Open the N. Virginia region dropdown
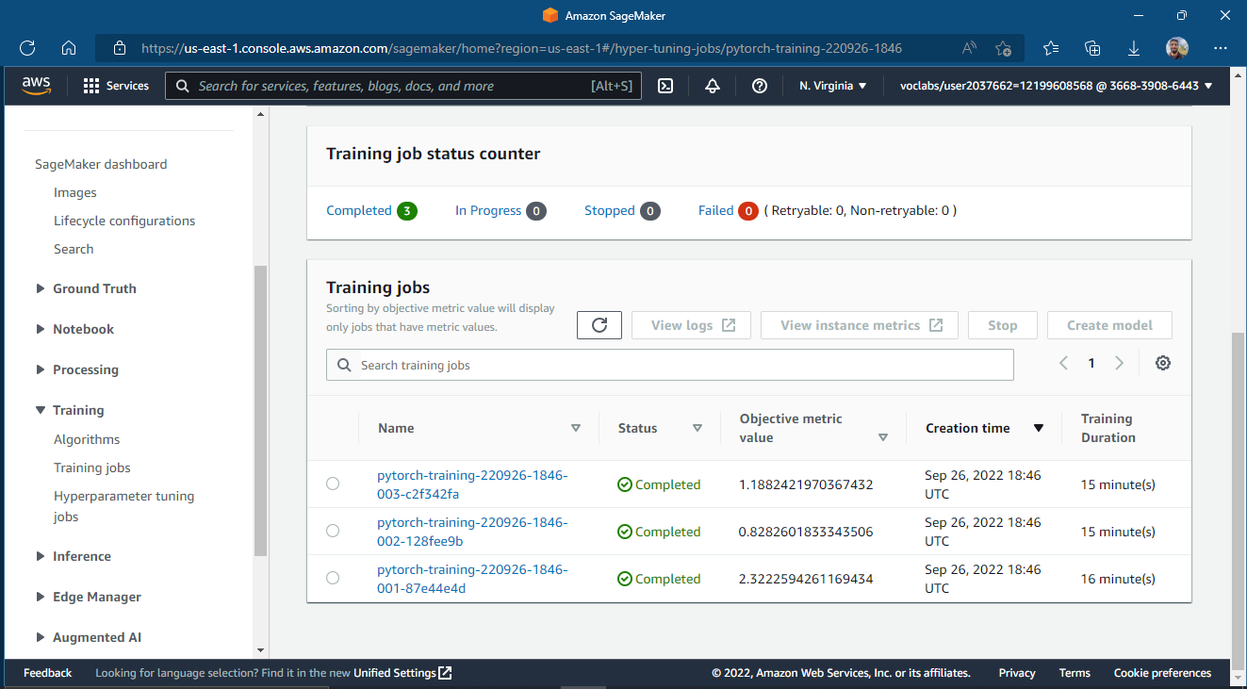 click(x=833, y=86)
